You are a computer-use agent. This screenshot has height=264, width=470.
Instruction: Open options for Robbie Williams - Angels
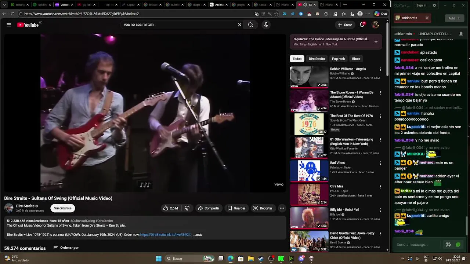click(x=380, y=69)
